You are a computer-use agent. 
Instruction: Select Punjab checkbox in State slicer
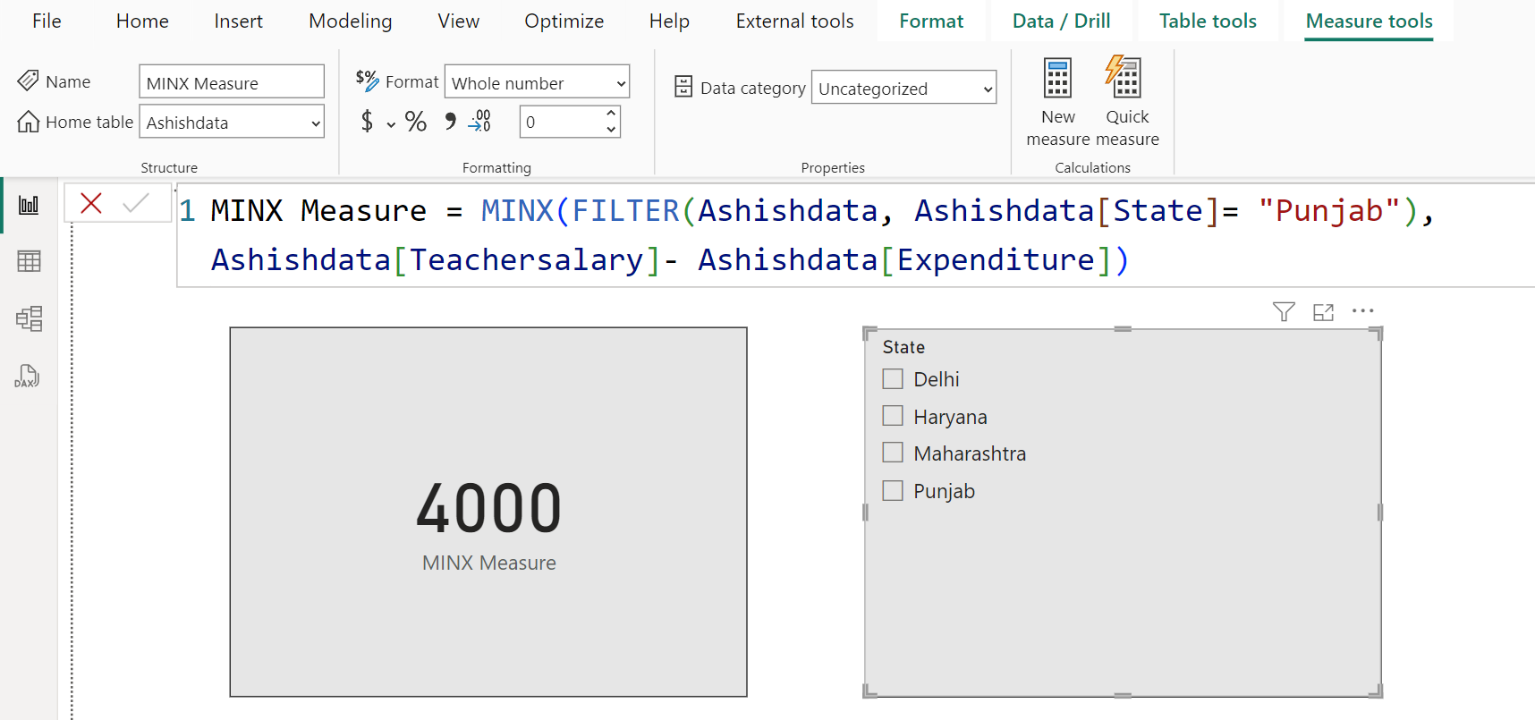click(x=893, y=491)
